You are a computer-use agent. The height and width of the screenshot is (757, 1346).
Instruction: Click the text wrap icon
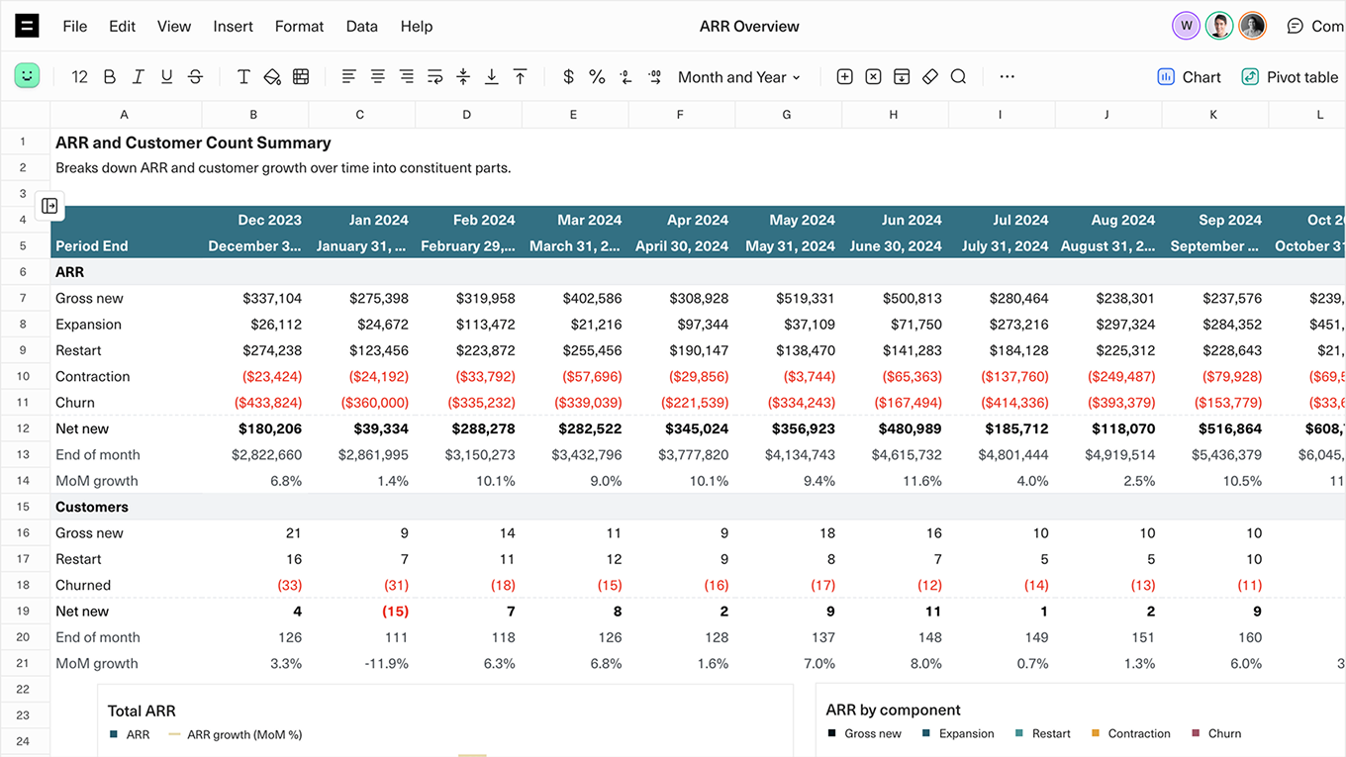click(434, 76)
